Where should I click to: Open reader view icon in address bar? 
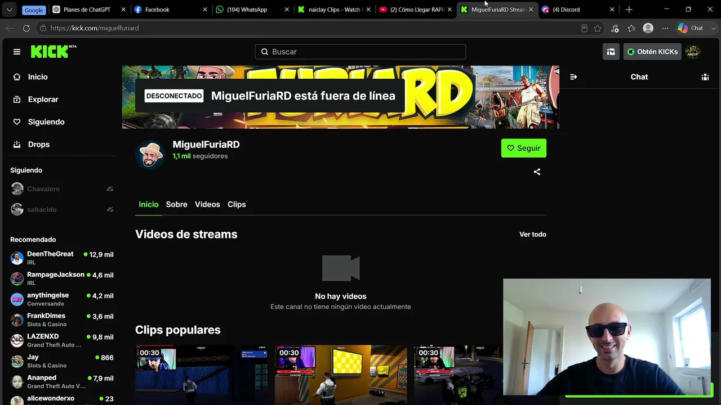(x=584, y=28)
